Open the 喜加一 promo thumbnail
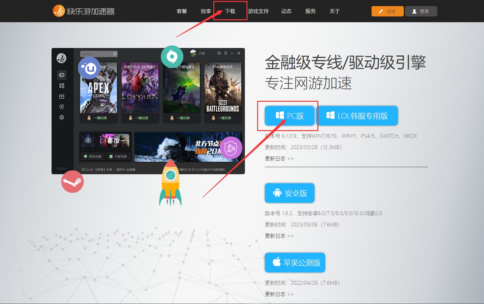This screenshot has height=304, width=484. (x=114, y=140)
